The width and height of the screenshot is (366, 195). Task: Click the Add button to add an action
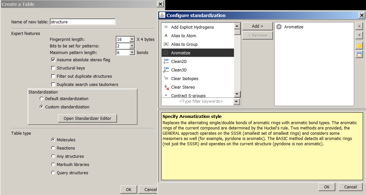(258, 26)
